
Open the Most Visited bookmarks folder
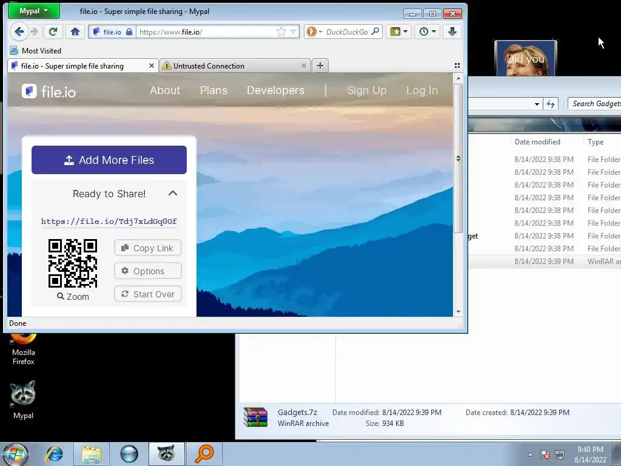point(36,51)
